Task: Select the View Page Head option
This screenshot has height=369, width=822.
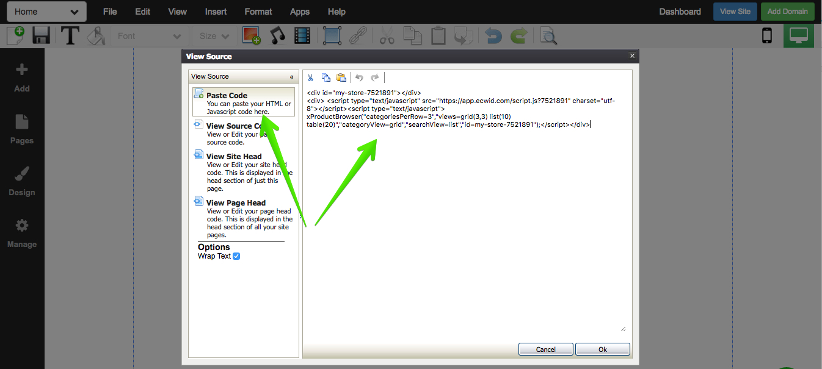Action: [x=244, y=218]
